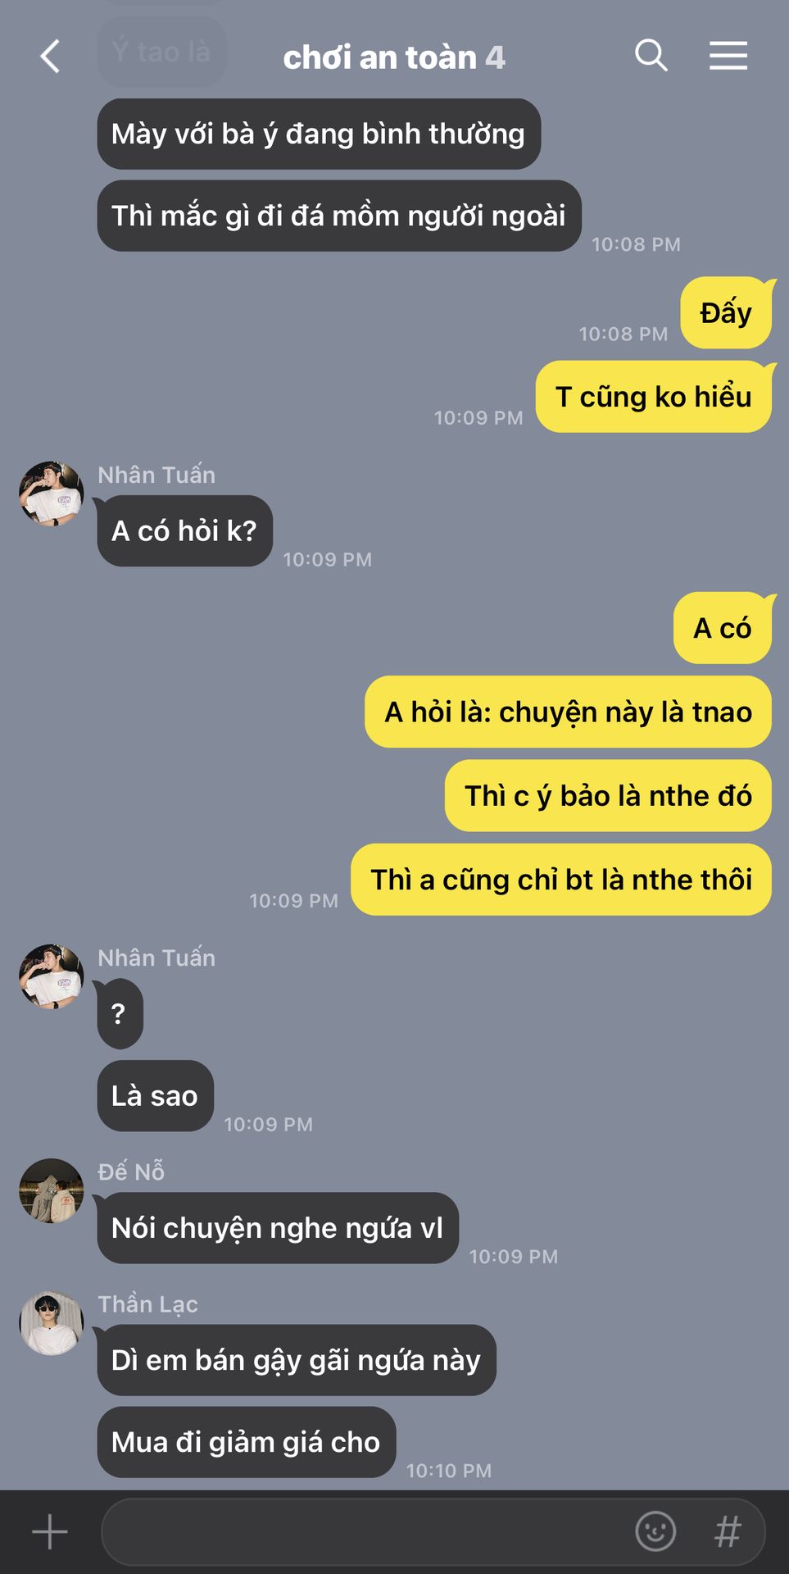Open Nhân Tuấn's avatar beside 'A có hỏi k?'
The height and width of the screenshot is (1574, 789).
(x=52, y=494)
